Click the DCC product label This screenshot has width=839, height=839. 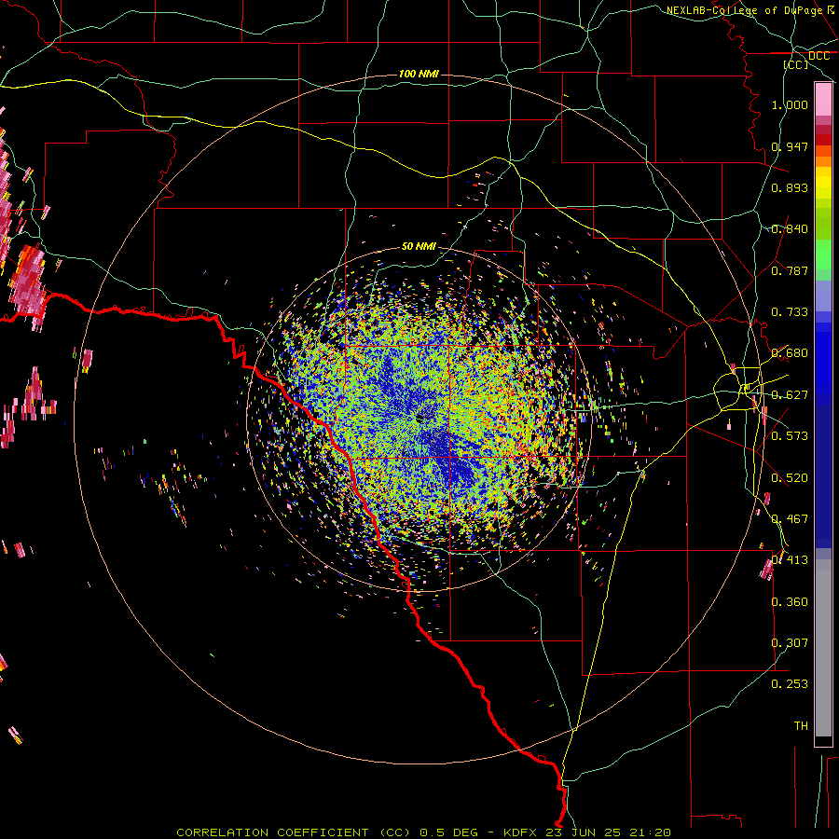point(818,56)
